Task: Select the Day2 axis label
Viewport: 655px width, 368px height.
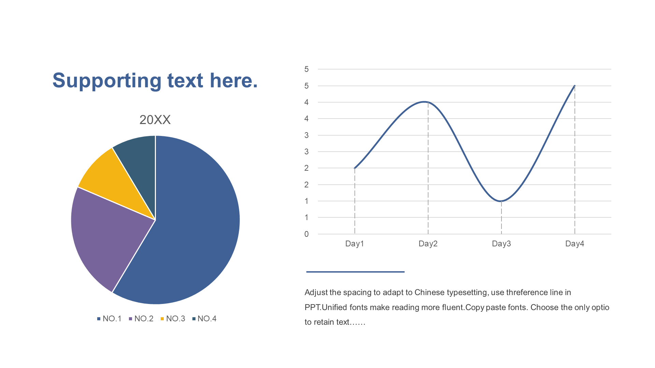Action: 428,244
